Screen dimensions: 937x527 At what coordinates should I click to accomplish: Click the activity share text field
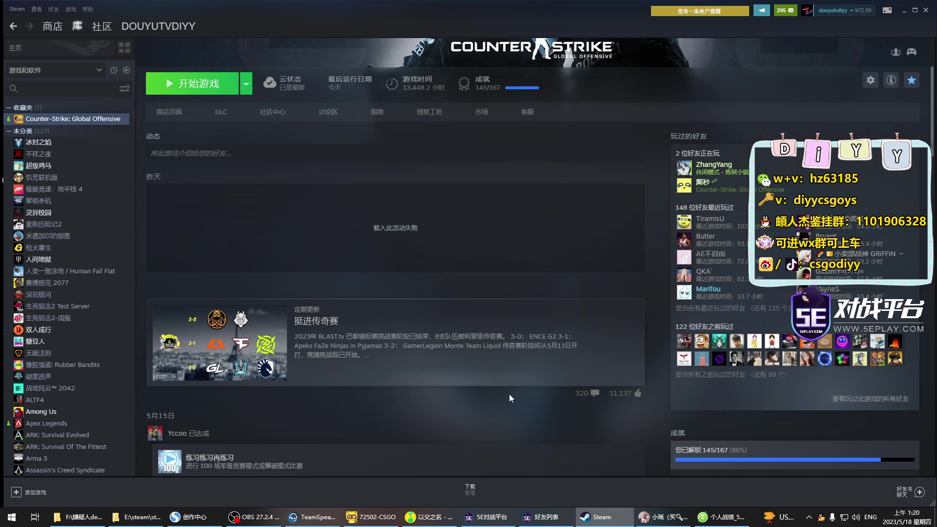(x=395, y=153)
